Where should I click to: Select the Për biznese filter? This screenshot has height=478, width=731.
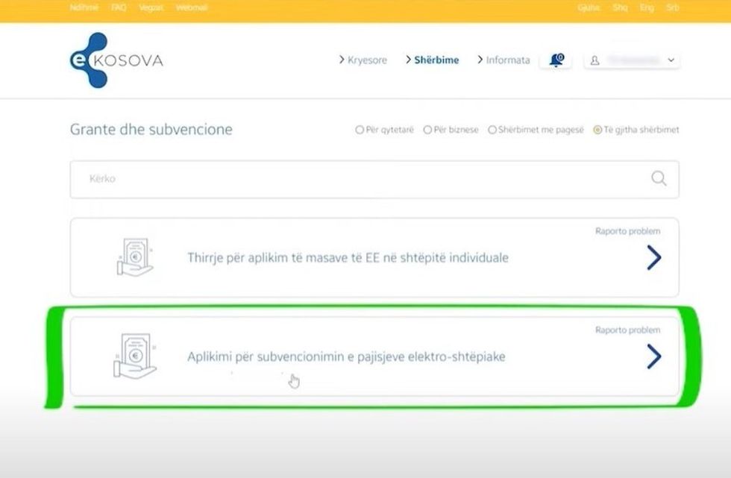point(427,130)
